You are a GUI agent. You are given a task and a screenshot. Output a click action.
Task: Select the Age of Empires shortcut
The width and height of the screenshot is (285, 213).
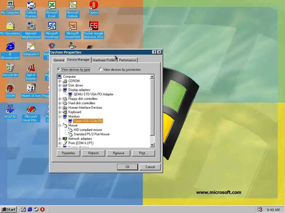click(31, 72)
